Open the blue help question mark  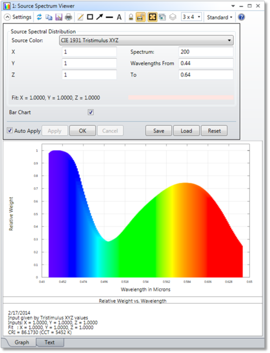[x=241, y=17]
